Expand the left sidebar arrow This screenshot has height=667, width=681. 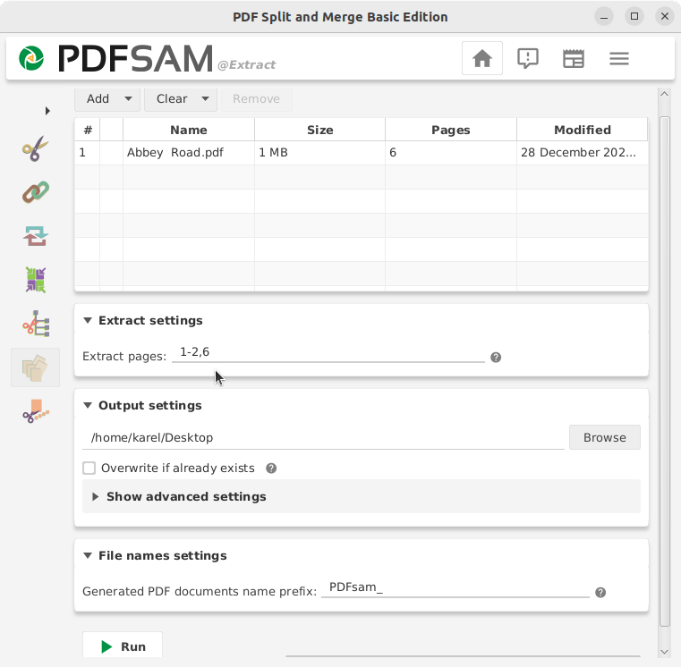click(x=47, y=111)
